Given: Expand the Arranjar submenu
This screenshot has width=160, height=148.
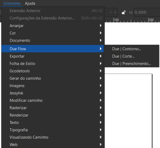Looking at the screenshot, I should 52,26.
